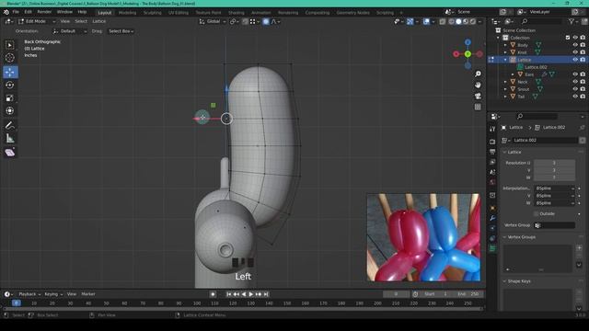Select the Move tool
Image resolution: width=589 pixels, height=331 pixels.
pos(10,72)
